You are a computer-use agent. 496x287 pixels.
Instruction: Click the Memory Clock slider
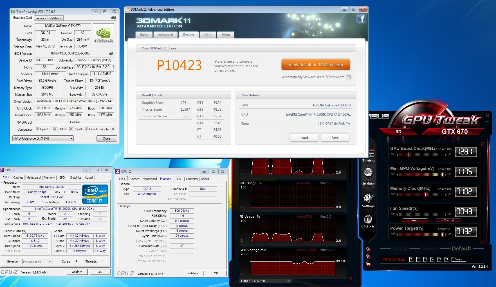(x=420, y=195)
